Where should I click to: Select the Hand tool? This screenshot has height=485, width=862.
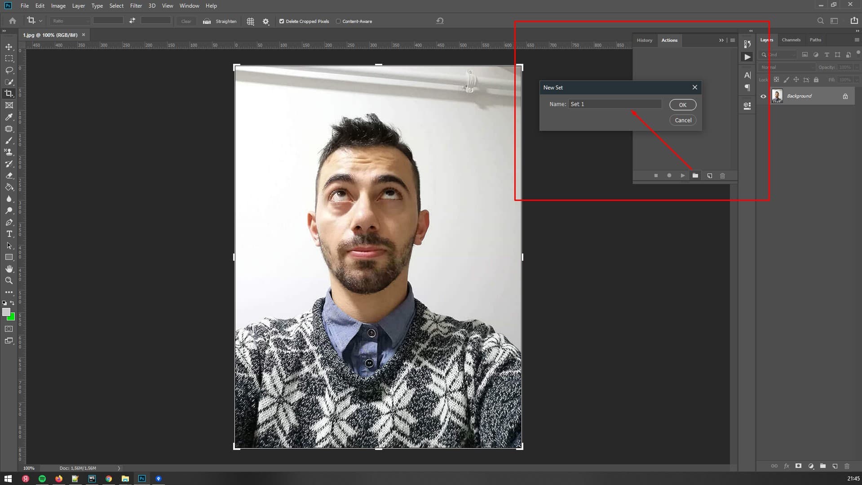pos(9,269)
